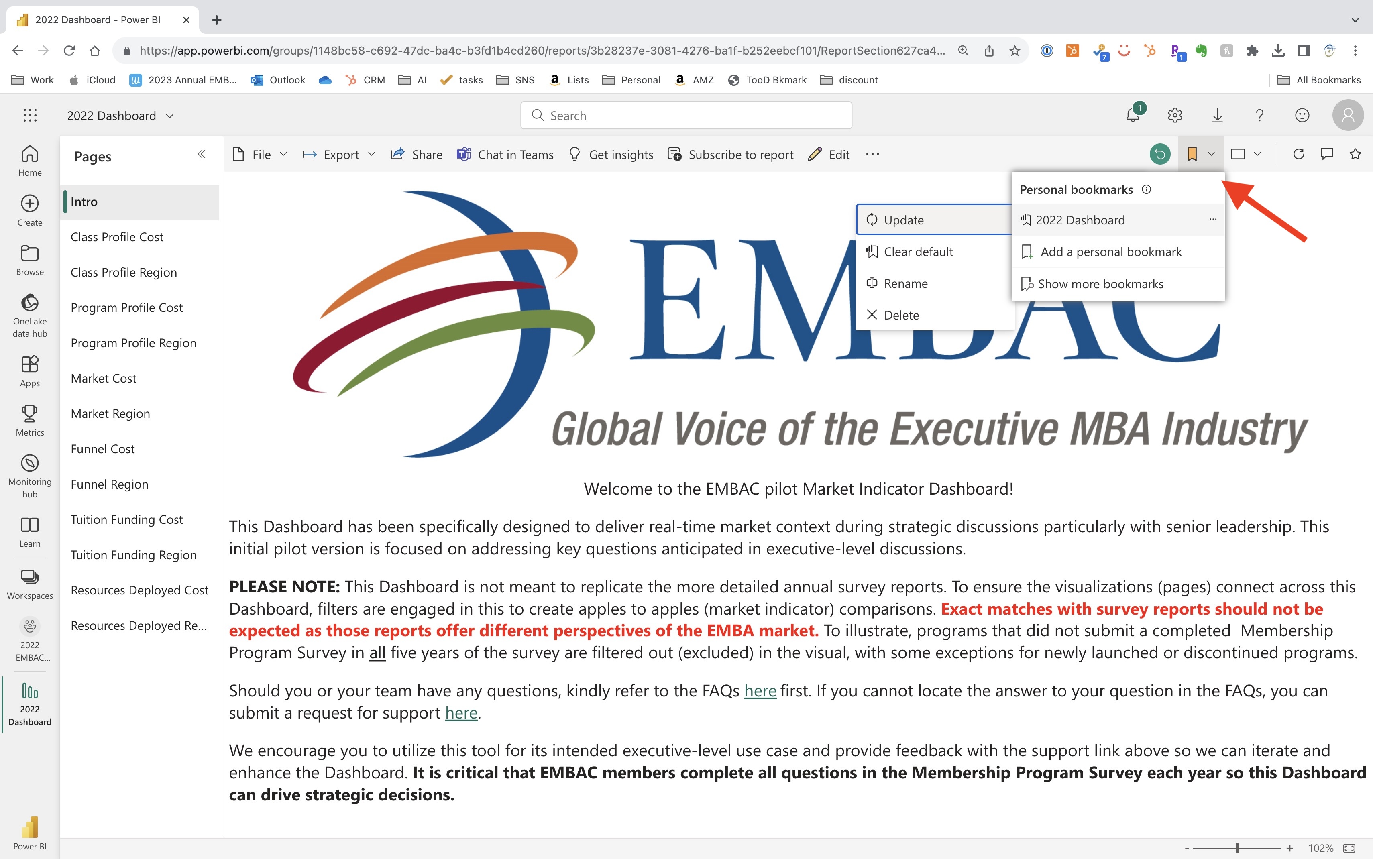This screenshot has width=1373, height=859.
Task: Go to Home in the left navigation
Action: [30, 161]
